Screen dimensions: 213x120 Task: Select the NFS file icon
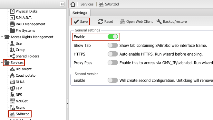pos(12,95)
